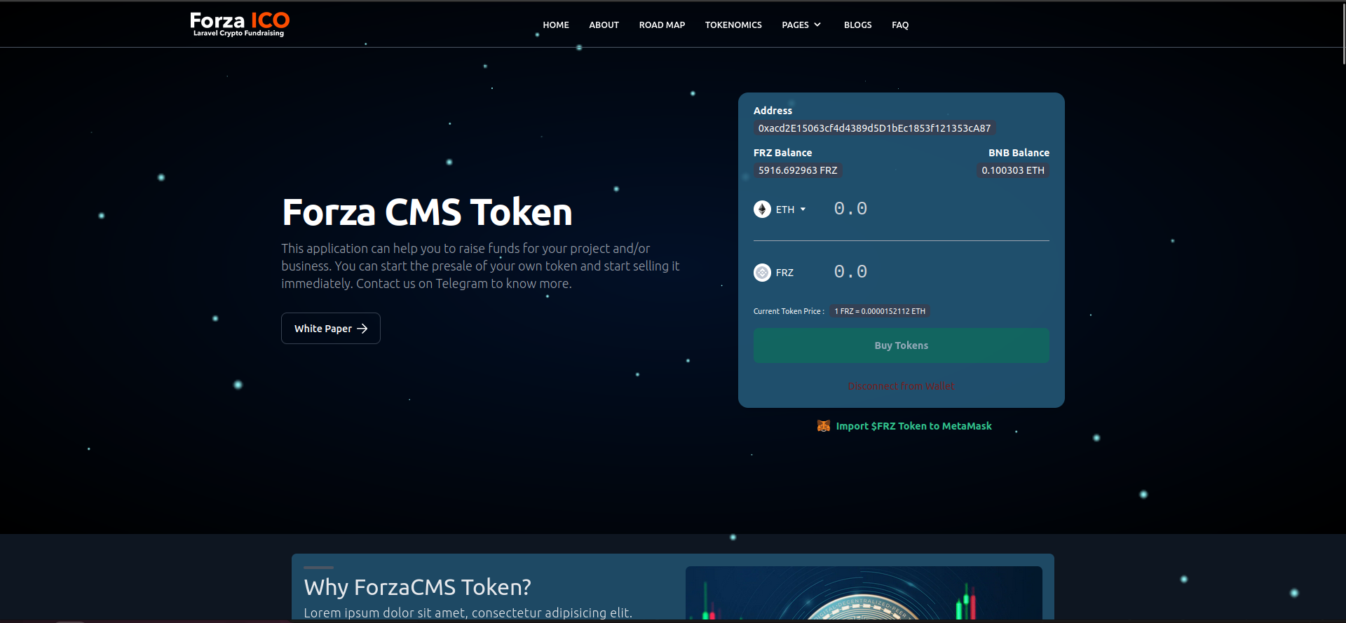Open the BLOGS page

click(857, 25)
